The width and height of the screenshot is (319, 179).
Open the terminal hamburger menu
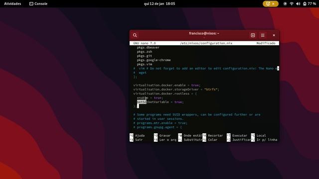(x=263, y=35)
